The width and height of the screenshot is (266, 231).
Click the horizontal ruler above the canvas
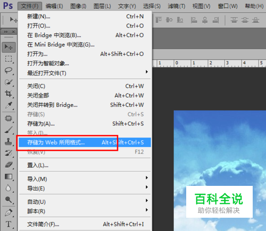pos(209,63)
